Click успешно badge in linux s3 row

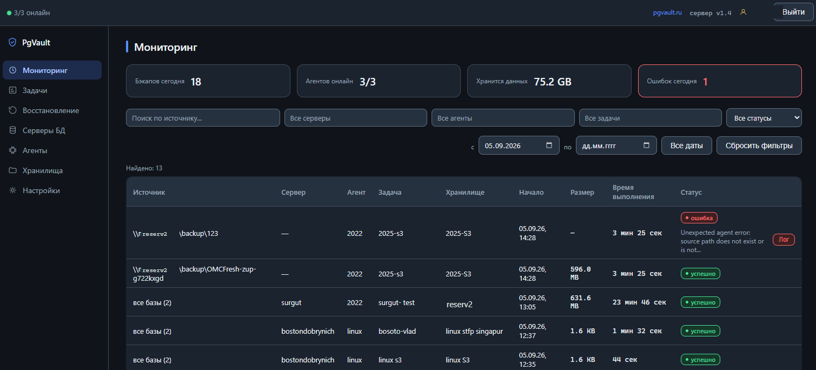click(x=700, y=359)
